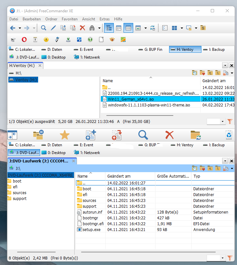Click top panel horizontal scrollbar
Image resolution: width=237 pixels, height=265 pixels.
[140, 116]
